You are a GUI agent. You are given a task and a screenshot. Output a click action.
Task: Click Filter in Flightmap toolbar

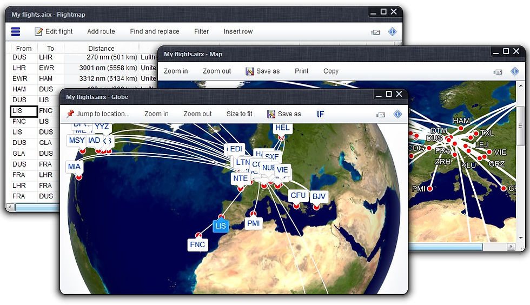pyautogui.click(x=201, y=31)
